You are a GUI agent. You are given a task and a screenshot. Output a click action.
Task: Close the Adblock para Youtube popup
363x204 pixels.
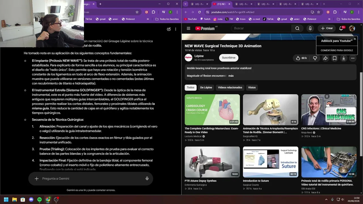355,39
